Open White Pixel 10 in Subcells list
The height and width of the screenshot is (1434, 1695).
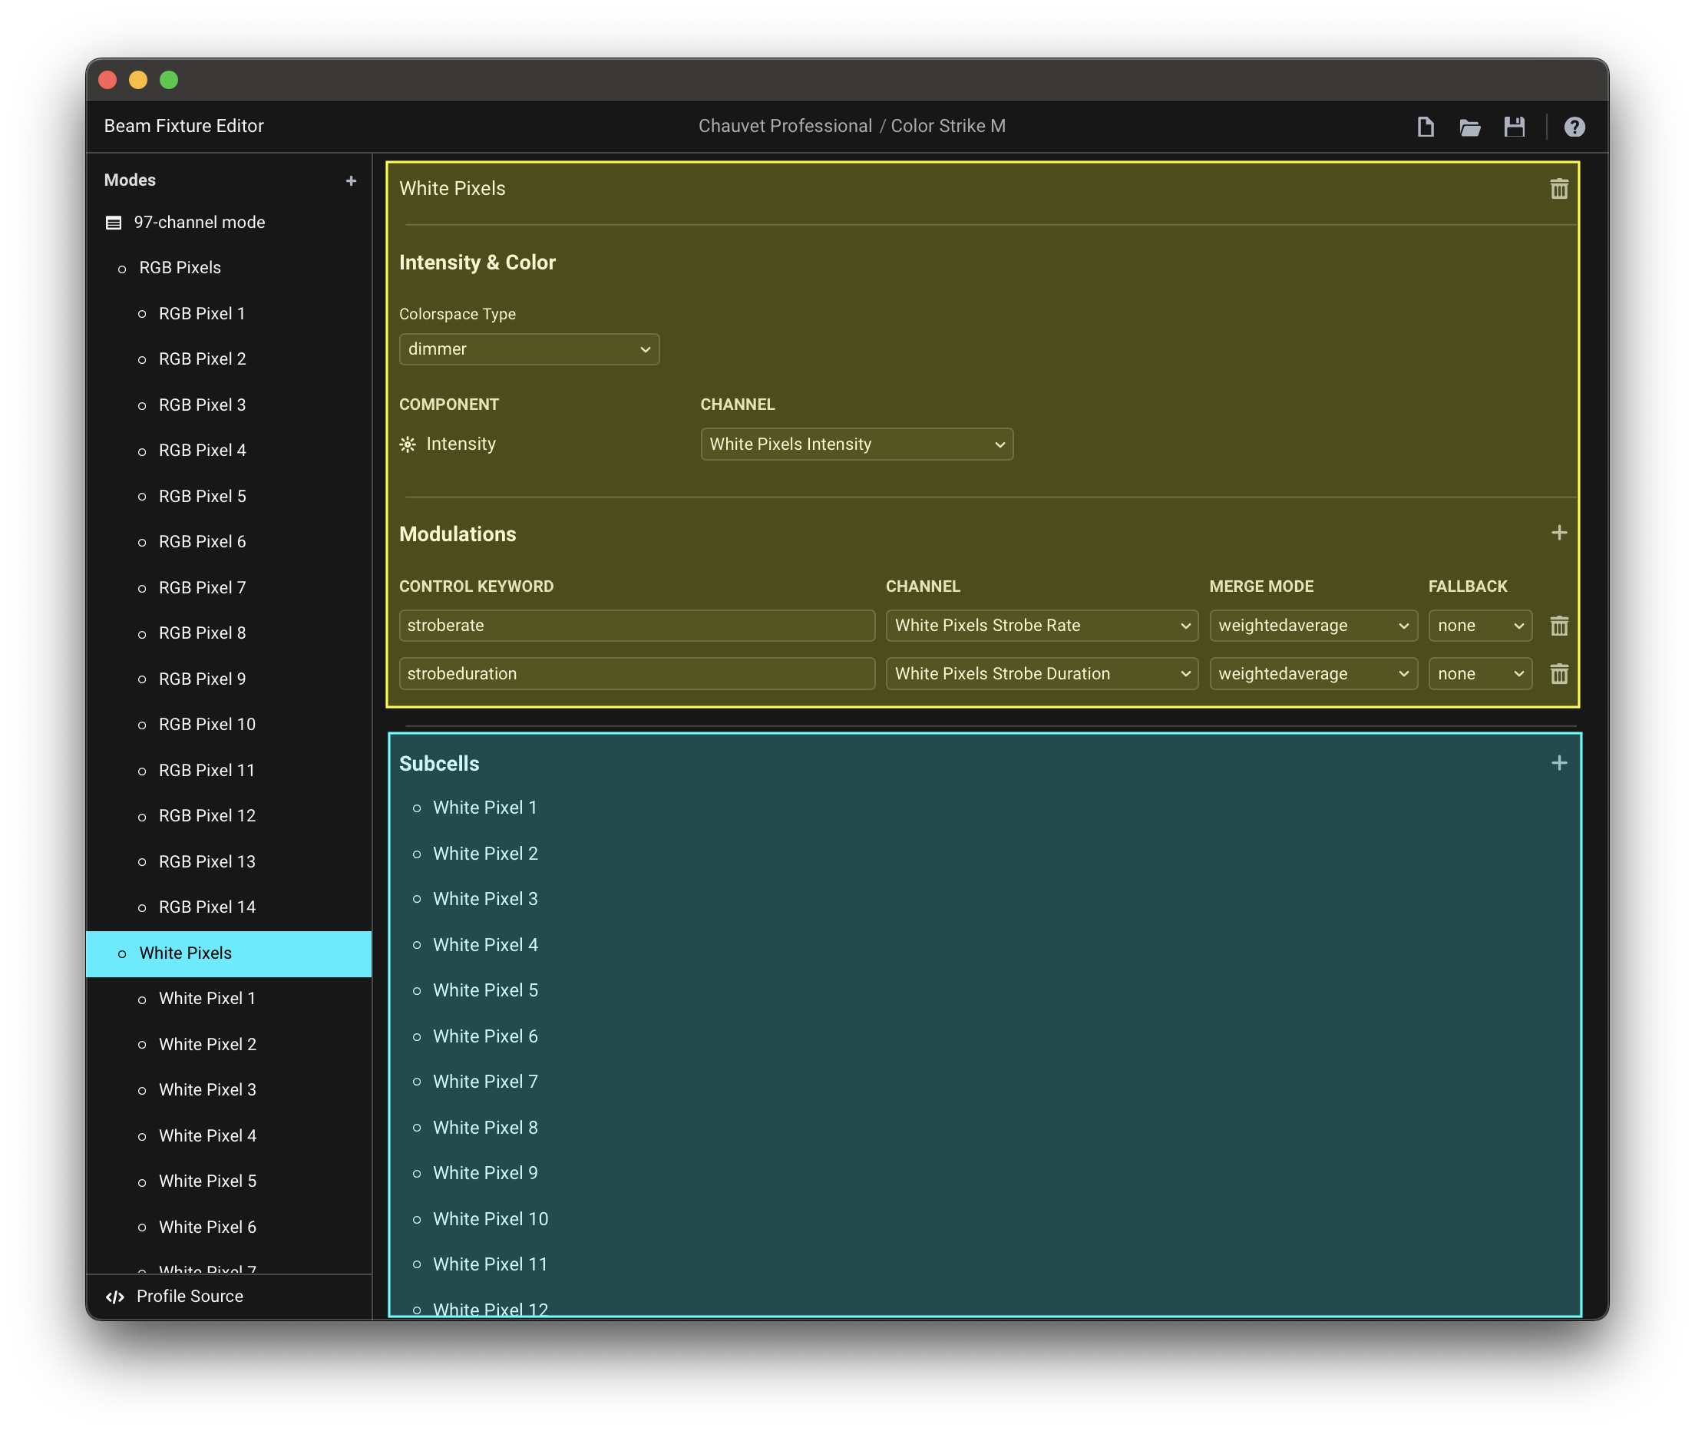pyautogui.click(x=491, y=1219)
